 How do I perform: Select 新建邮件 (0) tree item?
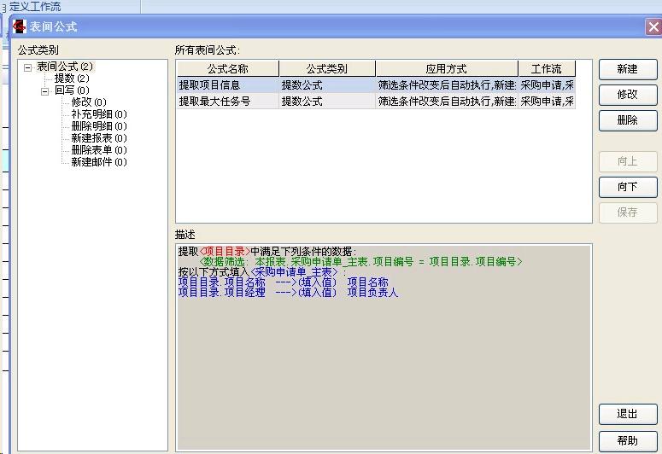tap(99, 162)
